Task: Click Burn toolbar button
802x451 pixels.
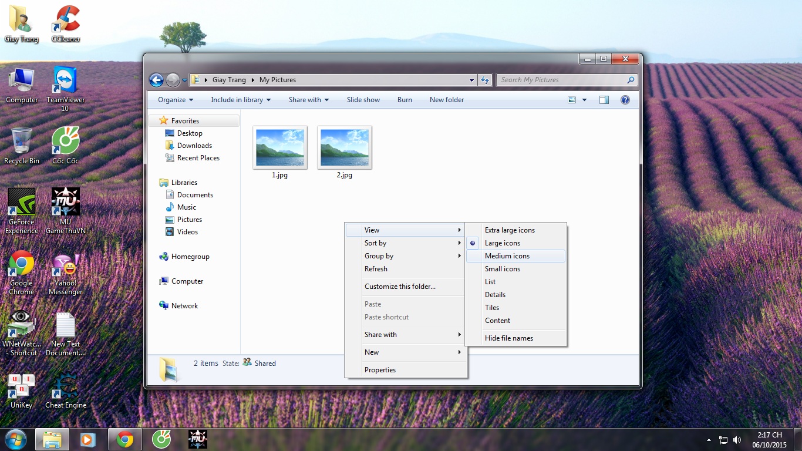Action: (x=405, y=100)
